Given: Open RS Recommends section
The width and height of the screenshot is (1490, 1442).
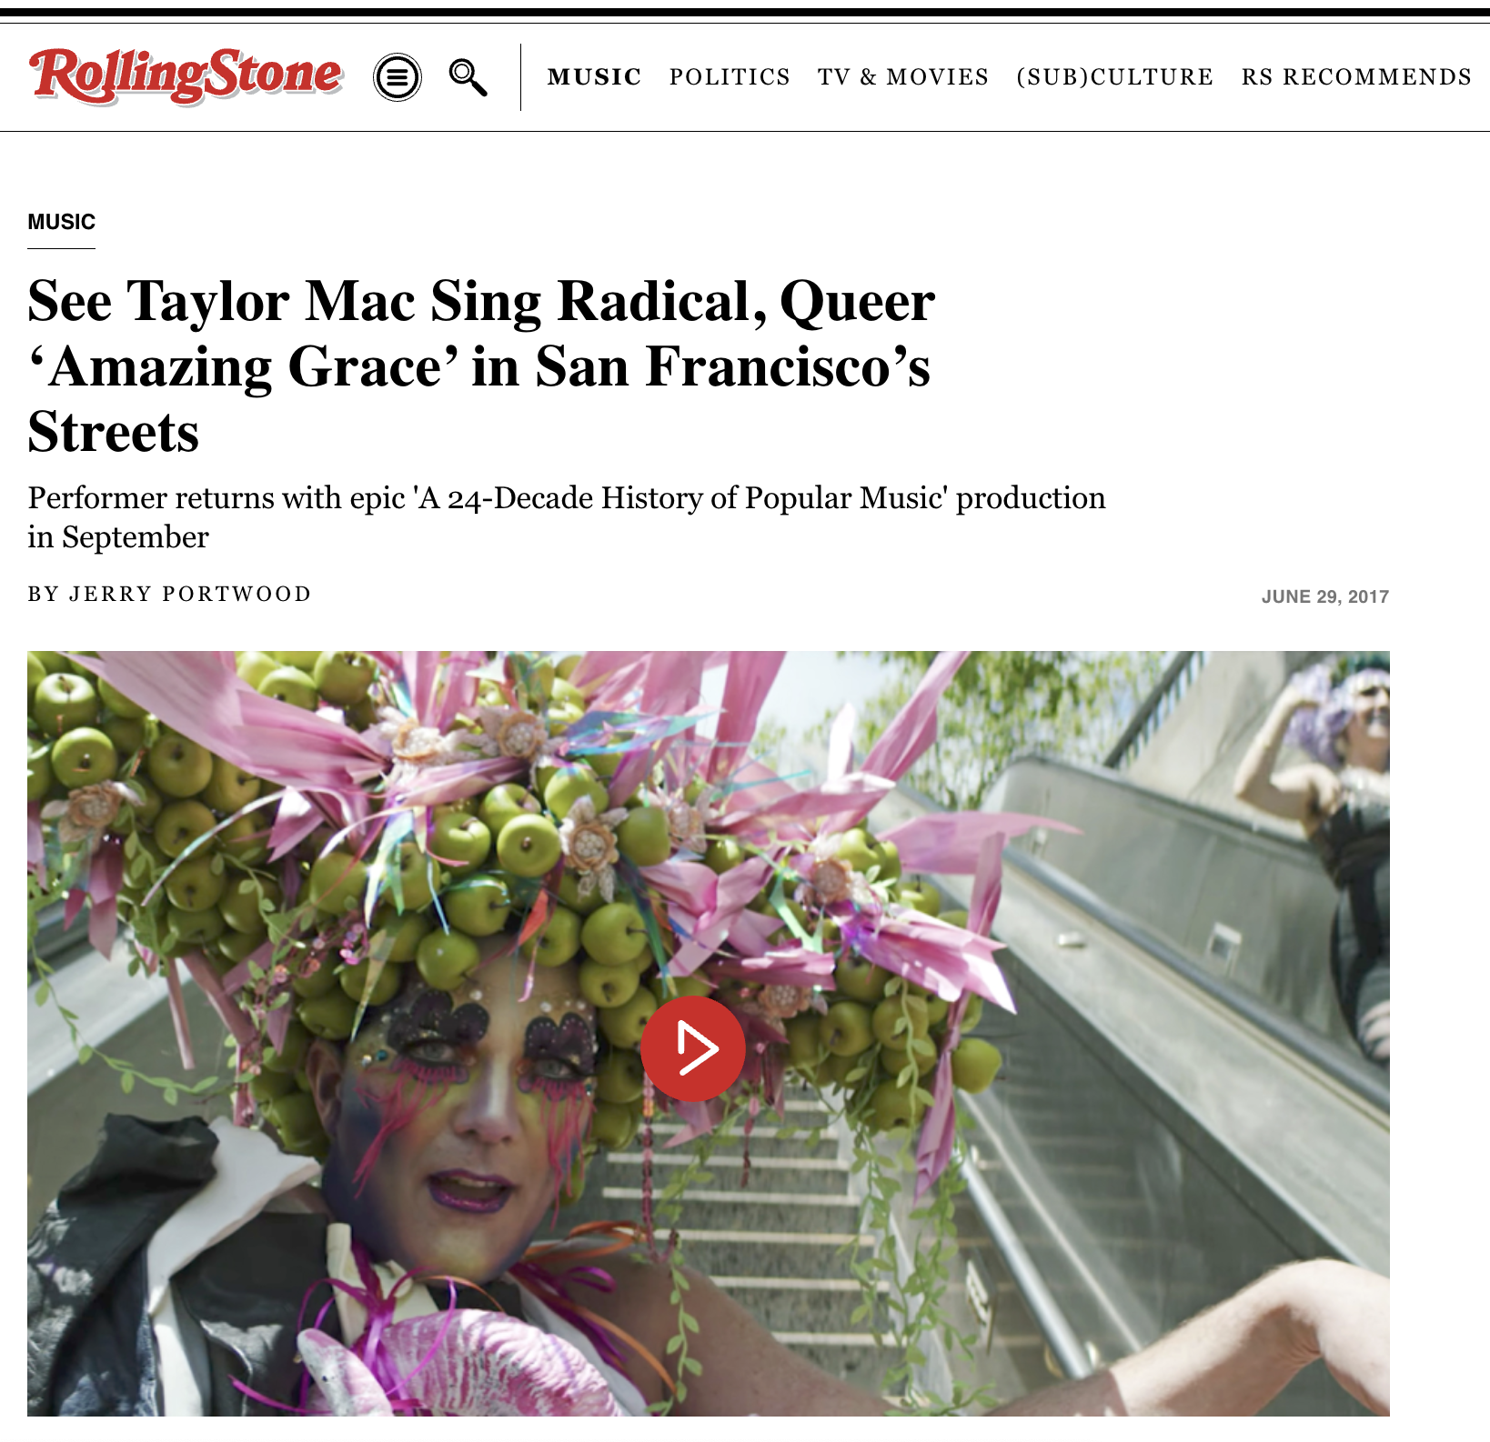Looking at the screenshot, I should pos(1356,77).
